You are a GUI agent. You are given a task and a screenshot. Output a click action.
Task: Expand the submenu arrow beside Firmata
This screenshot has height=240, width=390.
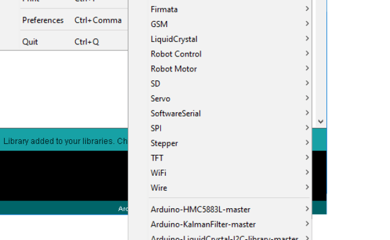[307, 9]
